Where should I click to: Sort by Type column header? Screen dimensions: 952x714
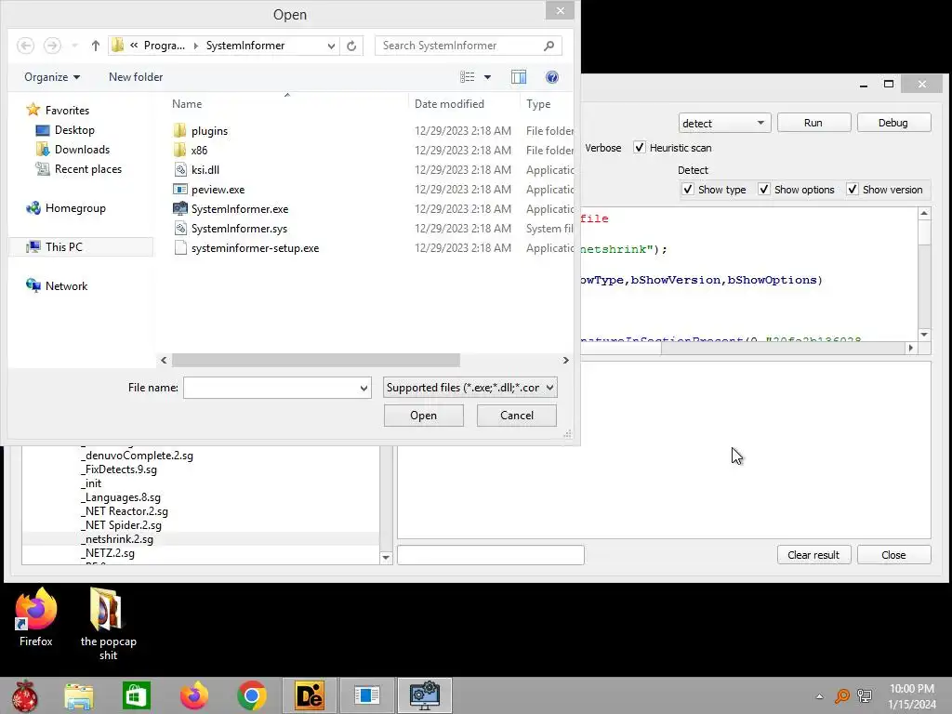[538, 104]
